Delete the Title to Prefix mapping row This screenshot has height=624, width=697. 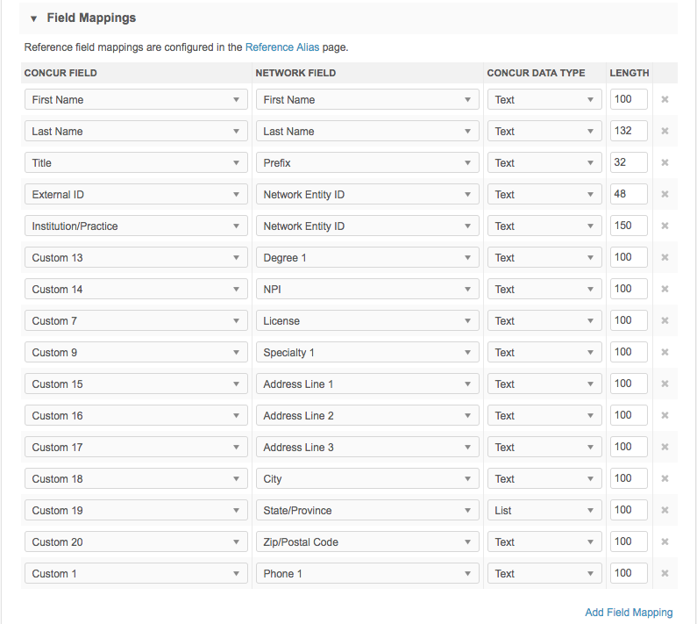[665, 163]
